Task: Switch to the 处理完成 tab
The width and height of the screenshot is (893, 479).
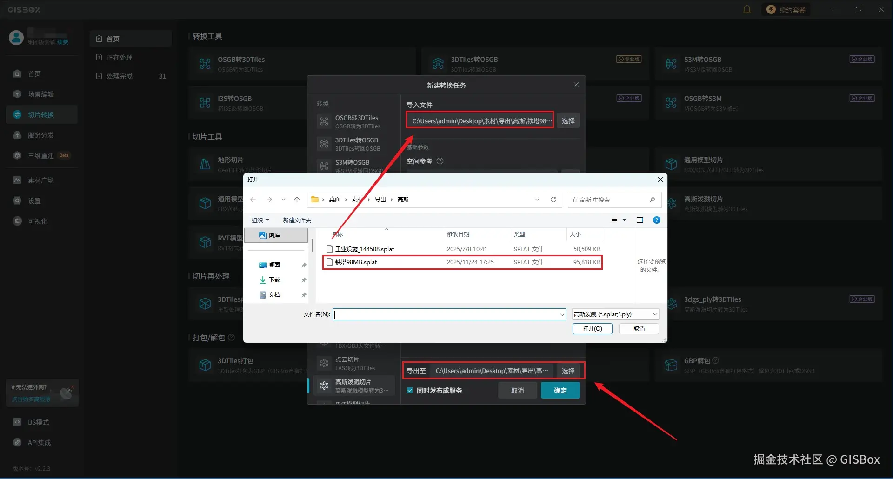Action: point(130,76)
